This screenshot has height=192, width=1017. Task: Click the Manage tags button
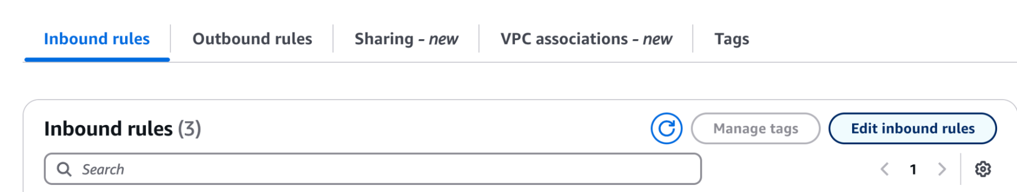tap(756, 129)
